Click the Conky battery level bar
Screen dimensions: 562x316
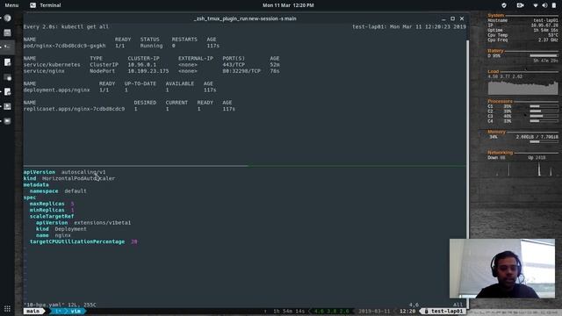tap(544, 56)
